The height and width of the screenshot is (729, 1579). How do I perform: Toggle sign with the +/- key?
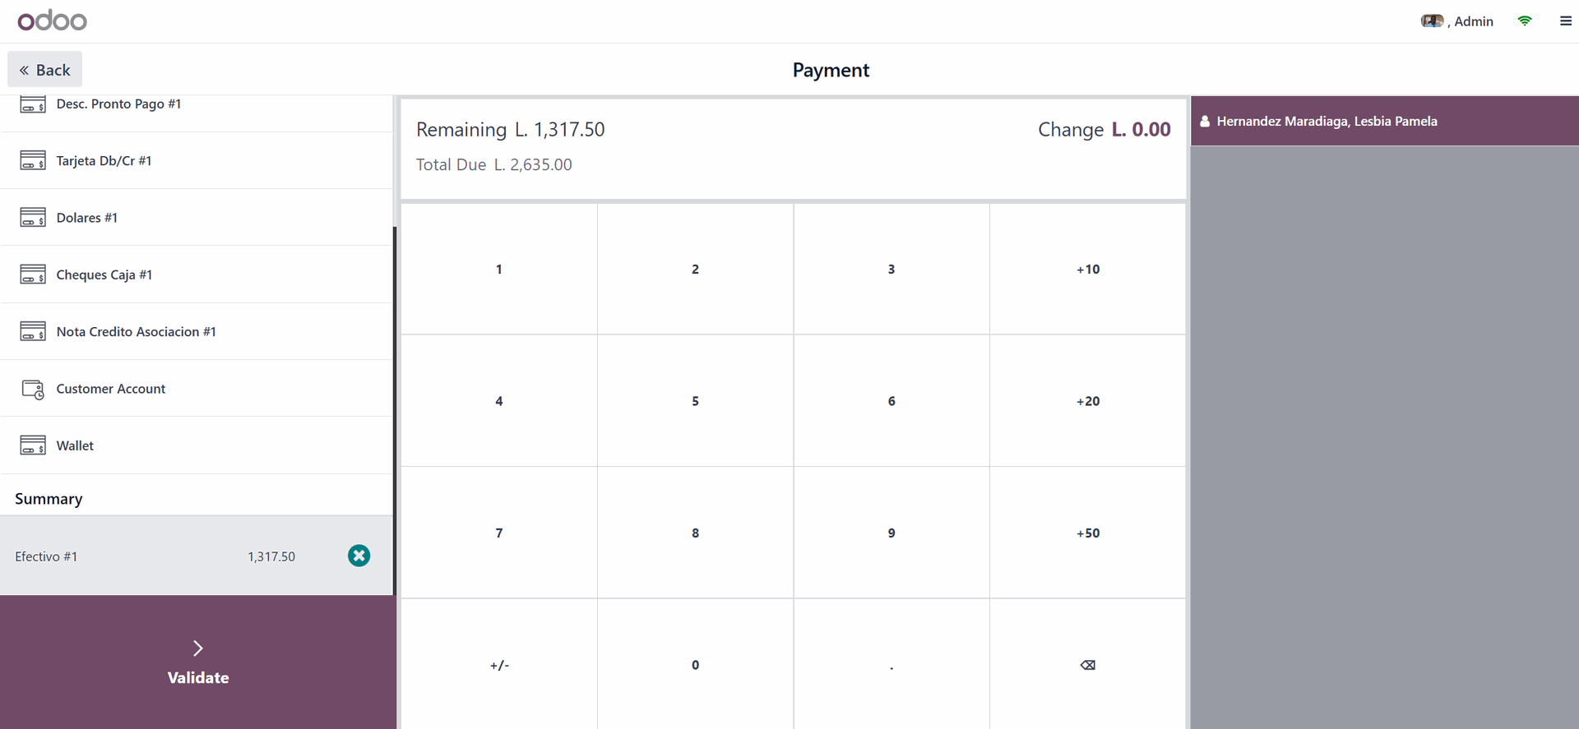499,665
